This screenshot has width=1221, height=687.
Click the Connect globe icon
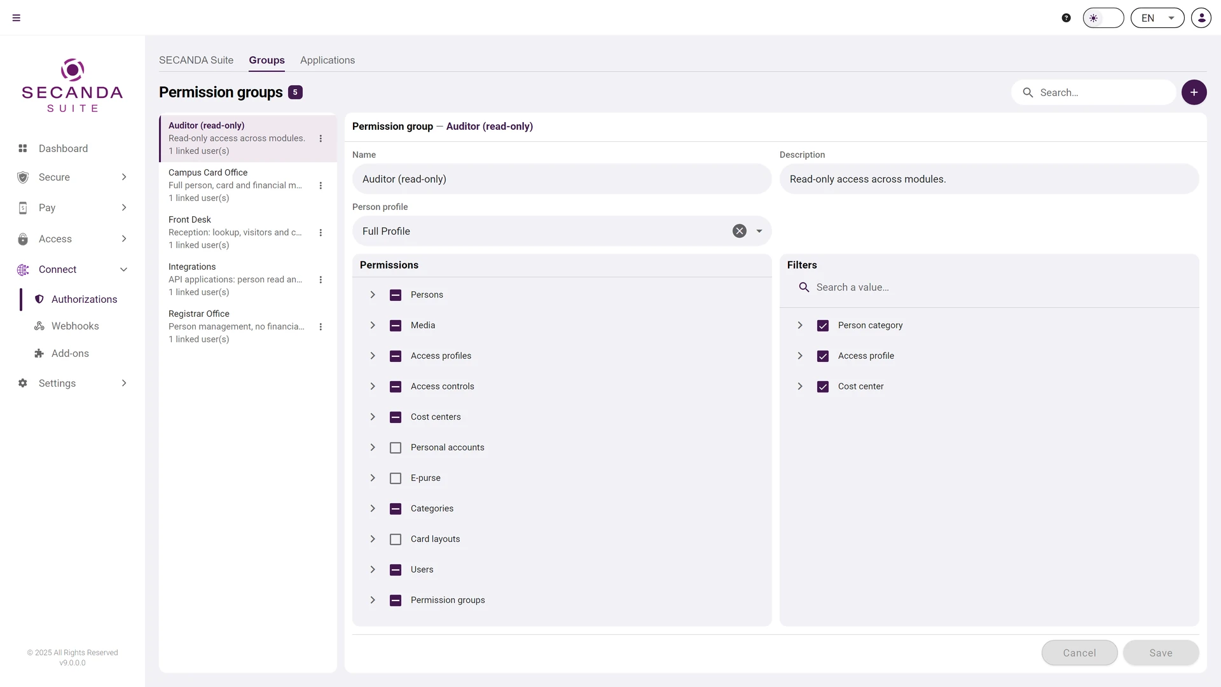pyautogui.click(x=23, y=270)
